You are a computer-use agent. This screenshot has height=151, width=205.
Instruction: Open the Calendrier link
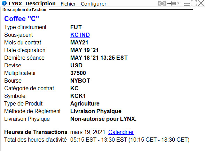[x=121, y=132]
